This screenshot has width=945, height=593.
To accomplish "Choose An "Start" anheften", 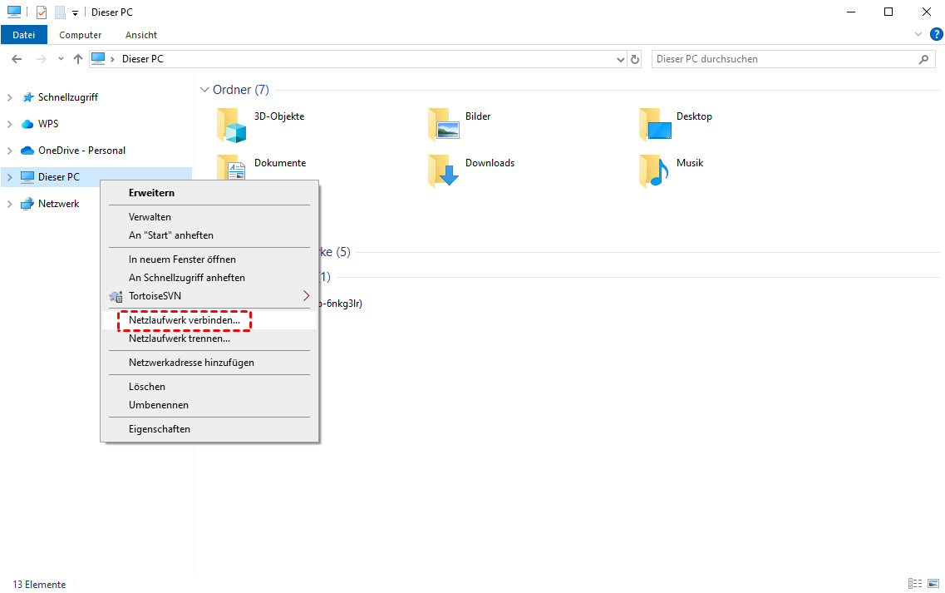I will [209, 235].
